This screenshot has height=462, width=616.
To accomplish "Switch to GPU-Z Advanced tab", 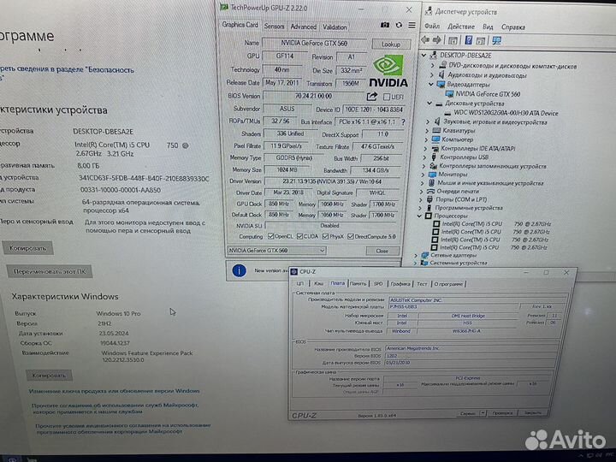I will pyautogui.click(x=303, y=27).
